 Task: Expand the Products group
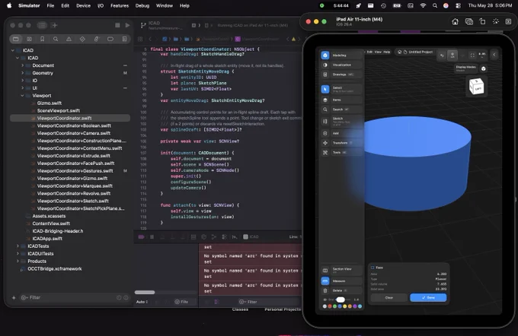click(x=18, y=262)
